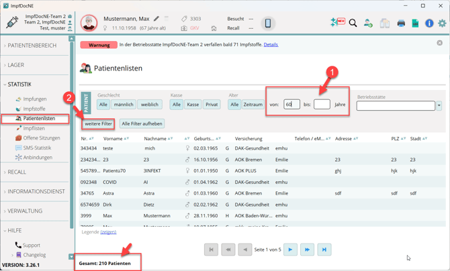Click the 'bis' age input field

322,105
